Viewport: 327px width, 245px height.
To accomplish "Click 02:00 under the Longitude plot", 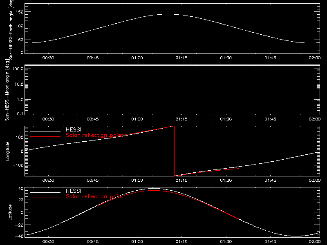I will [x=314, y=180].
